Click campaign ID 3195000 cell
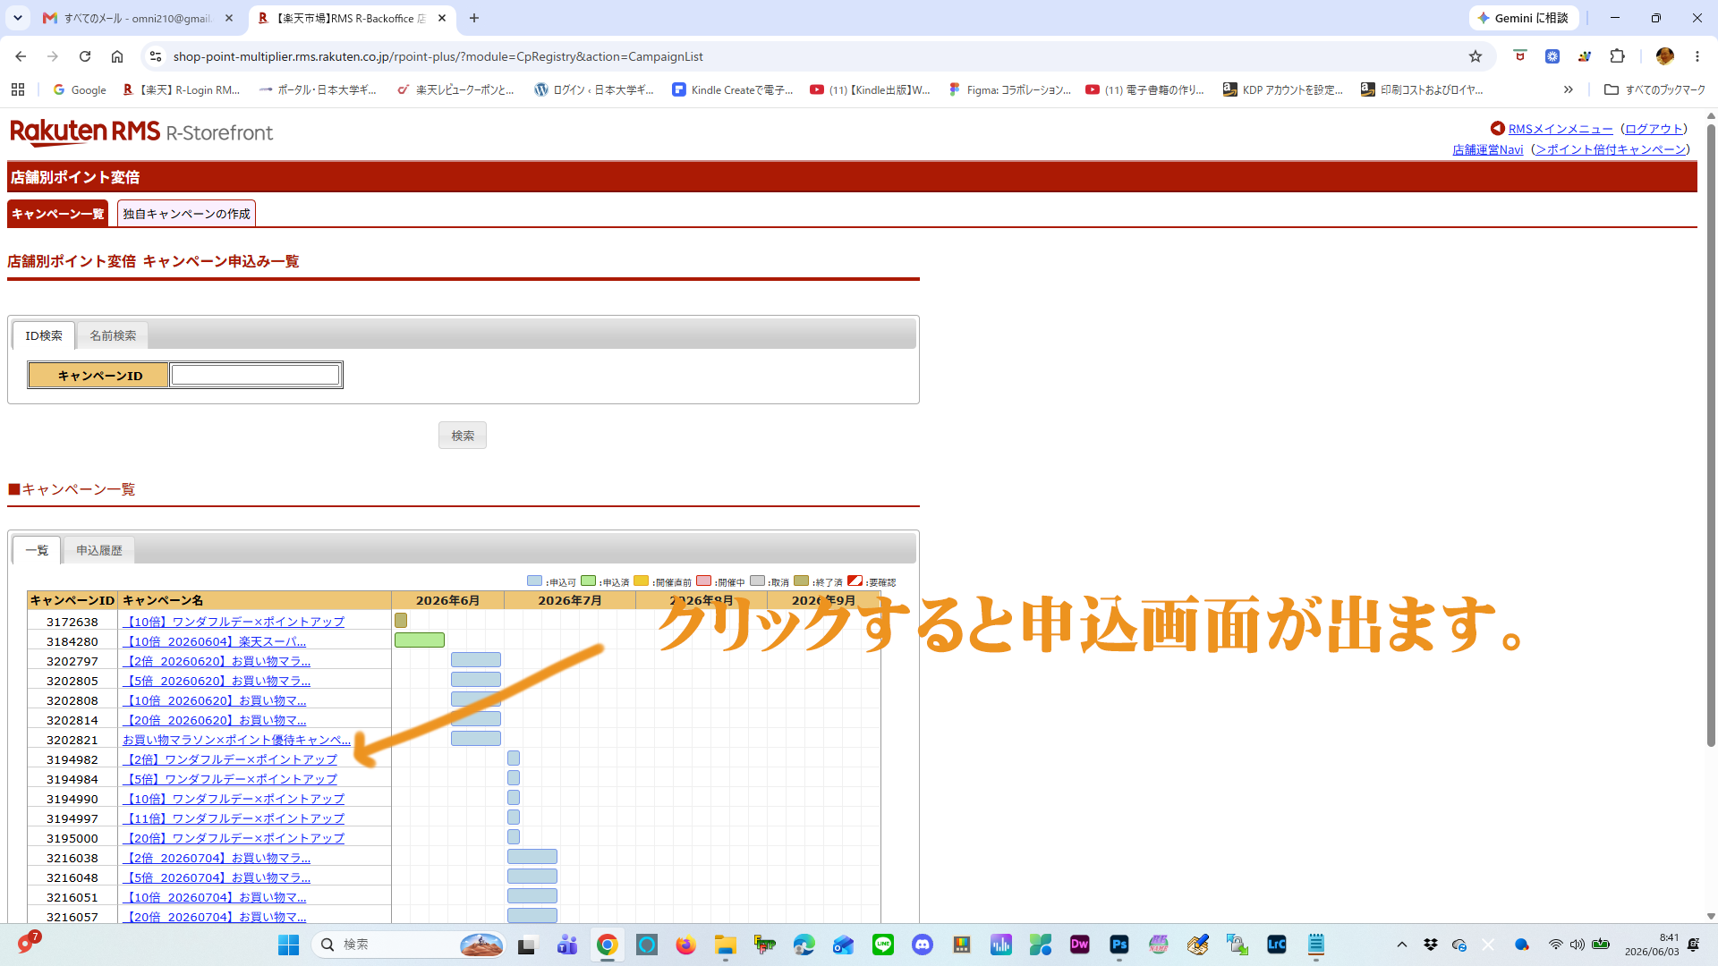 point(72,838)
